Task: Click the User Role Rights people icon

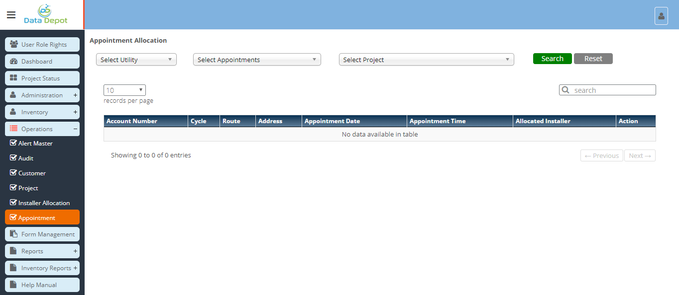Action: [14, 44]
